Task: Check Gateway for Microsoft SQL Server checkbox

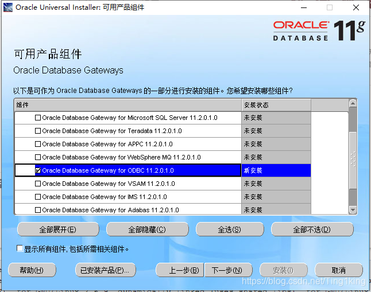Action: pyautogui.click(x=38, y=118)
